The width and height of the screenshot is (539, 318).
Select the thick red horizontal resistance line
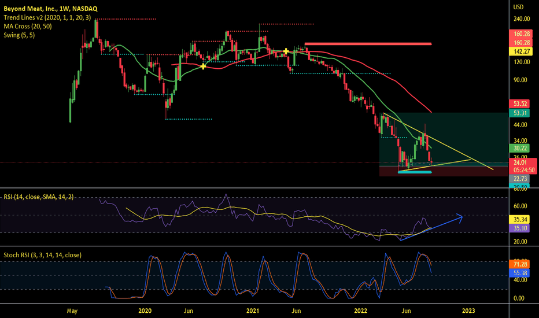(368, 44)
